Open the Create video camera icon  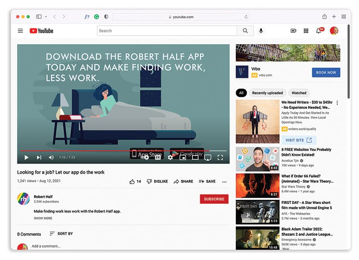pos(293,31)
